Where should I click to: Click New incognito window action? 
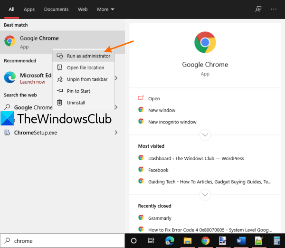coord(172,122)
